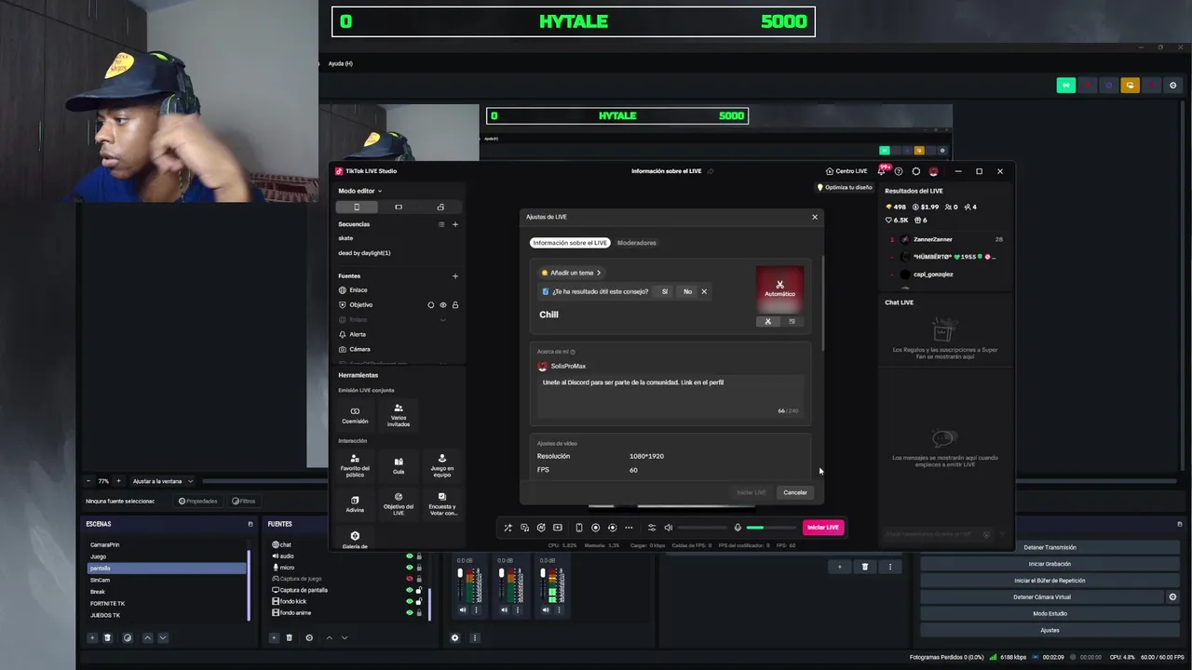Open TikTok Studio notifications bell
This screenshot has width=1192, height=670.
click(x=881, y=171)
